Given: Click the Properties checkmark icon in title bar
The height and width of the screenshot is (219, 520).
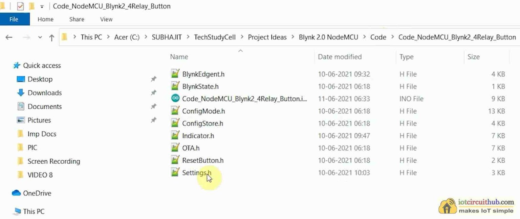Looking at the screenshot, I should (x=20, y=6).
